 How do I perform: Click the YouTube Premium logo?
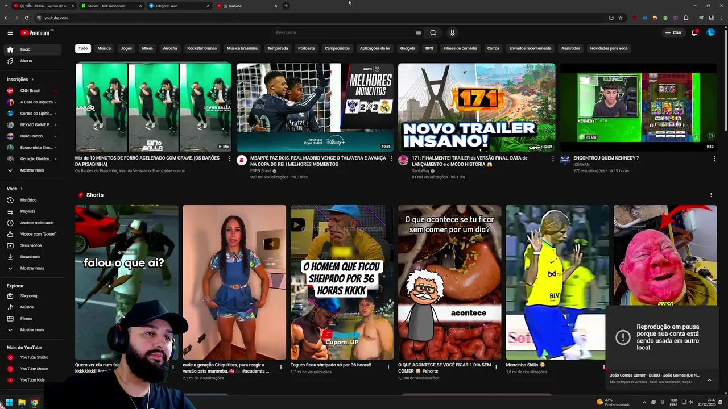click(36, 32)
